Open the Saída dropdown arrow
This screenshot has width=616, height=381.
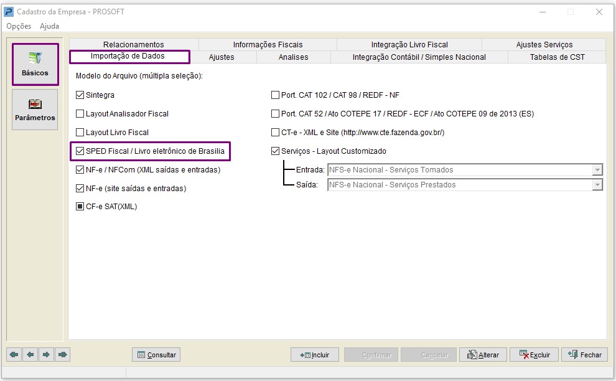pos(597,185)
